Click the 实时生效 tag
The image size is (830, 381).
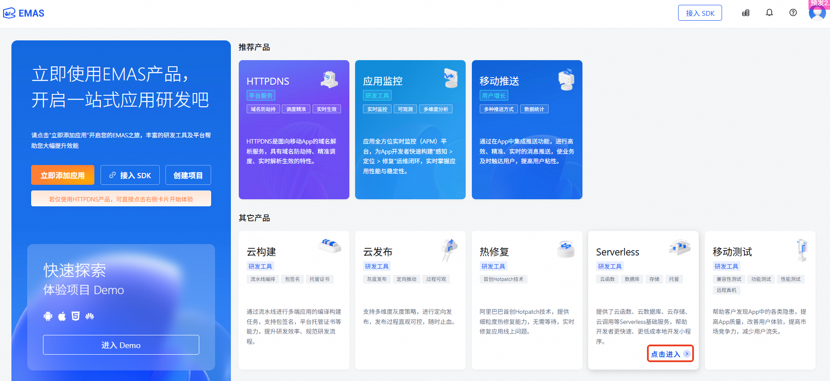327,109
